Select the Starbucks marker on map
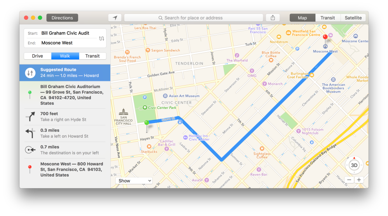Image resolution: width=388 pixels, height=216 pixels. [144, 147]
